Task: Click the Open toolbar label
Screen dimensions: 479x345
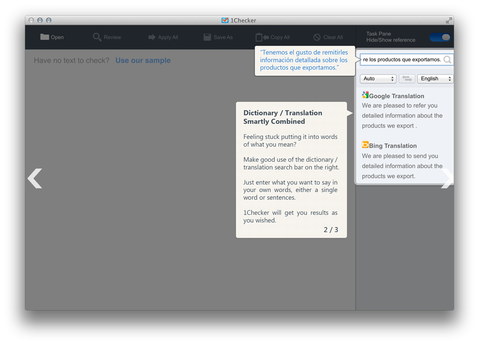Action: [57, 37]
